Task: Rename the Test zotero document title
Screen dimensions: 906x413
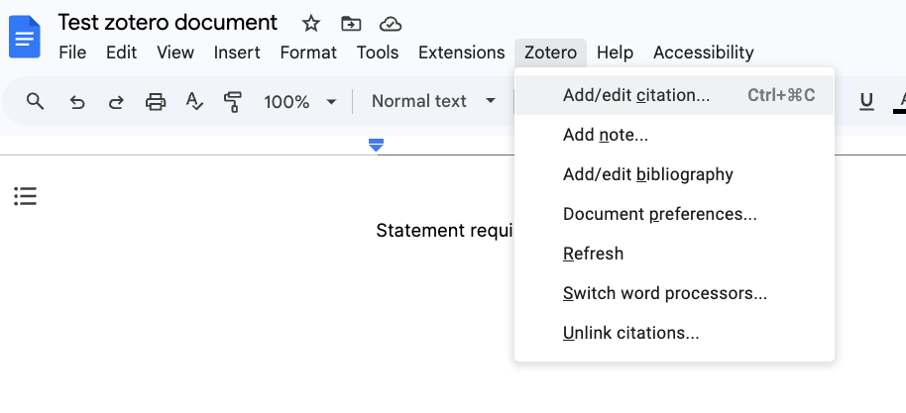Action: pos(168,23)
